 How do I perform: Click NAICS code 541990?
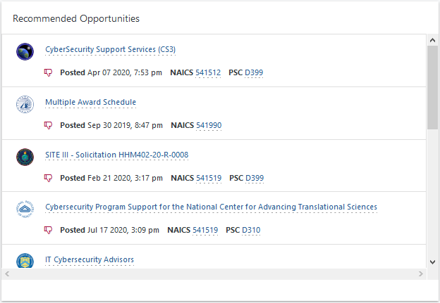click(209, 125)
